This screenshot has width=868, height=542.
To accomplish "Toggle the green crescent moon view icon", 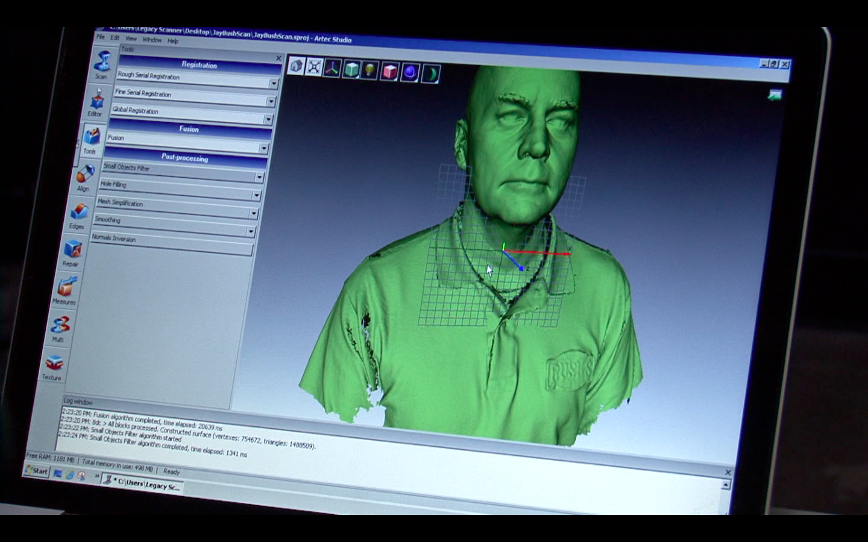I will click(x=430, y=74).
